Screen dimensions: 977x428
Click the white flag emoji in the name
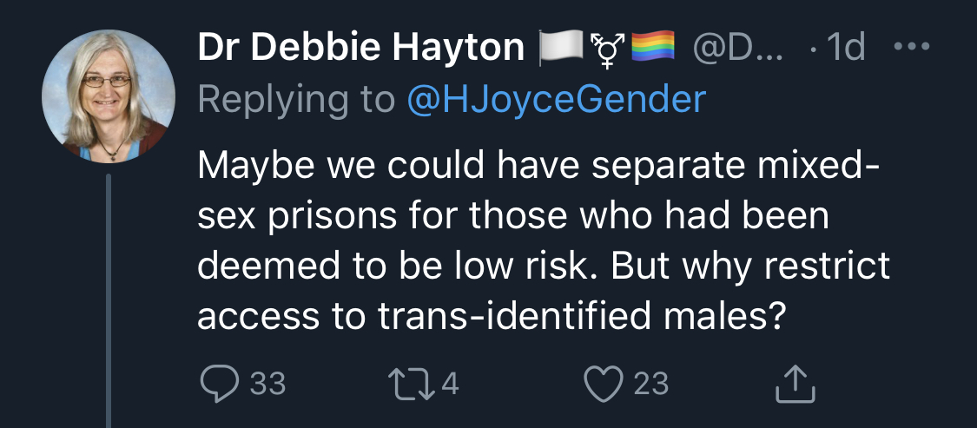pos(558,49)
